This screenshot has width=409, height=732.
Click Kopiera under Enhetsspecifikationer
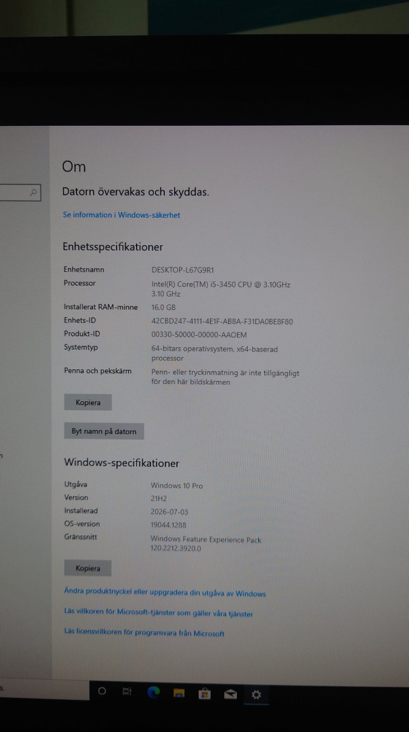tap(88, 402)
